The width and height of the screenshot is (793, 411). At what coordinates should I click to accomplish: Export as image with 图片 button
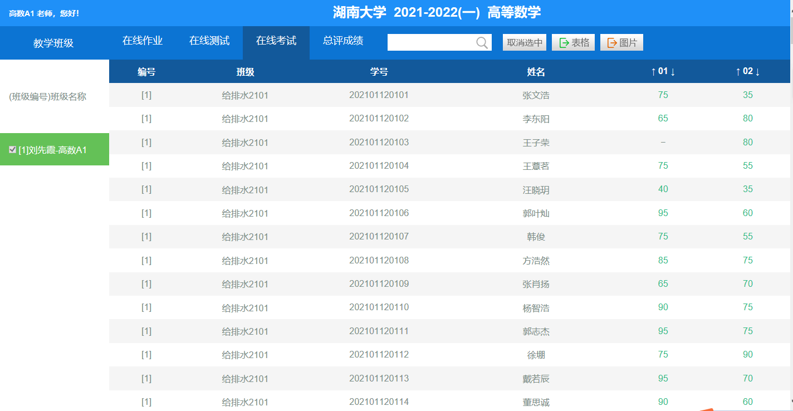point(621,42)
